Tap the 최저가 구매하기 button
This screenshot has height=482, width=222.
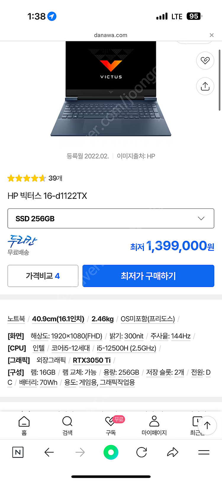148,276
